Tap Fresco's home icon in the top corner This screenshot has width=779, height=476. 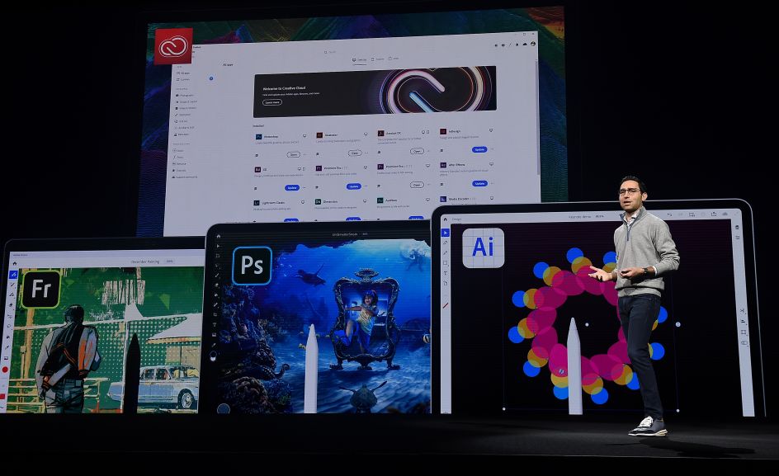tap(15, 262)
